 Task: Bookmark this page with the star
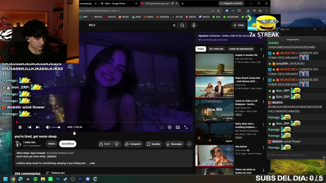pyautogui.click(x=218, y=11)
